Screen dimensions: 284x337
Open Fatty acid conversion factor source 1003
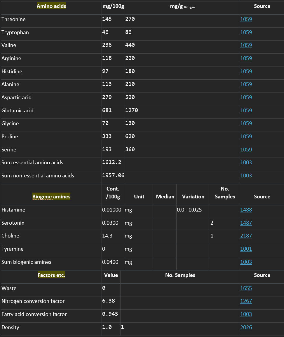[246, 314]
